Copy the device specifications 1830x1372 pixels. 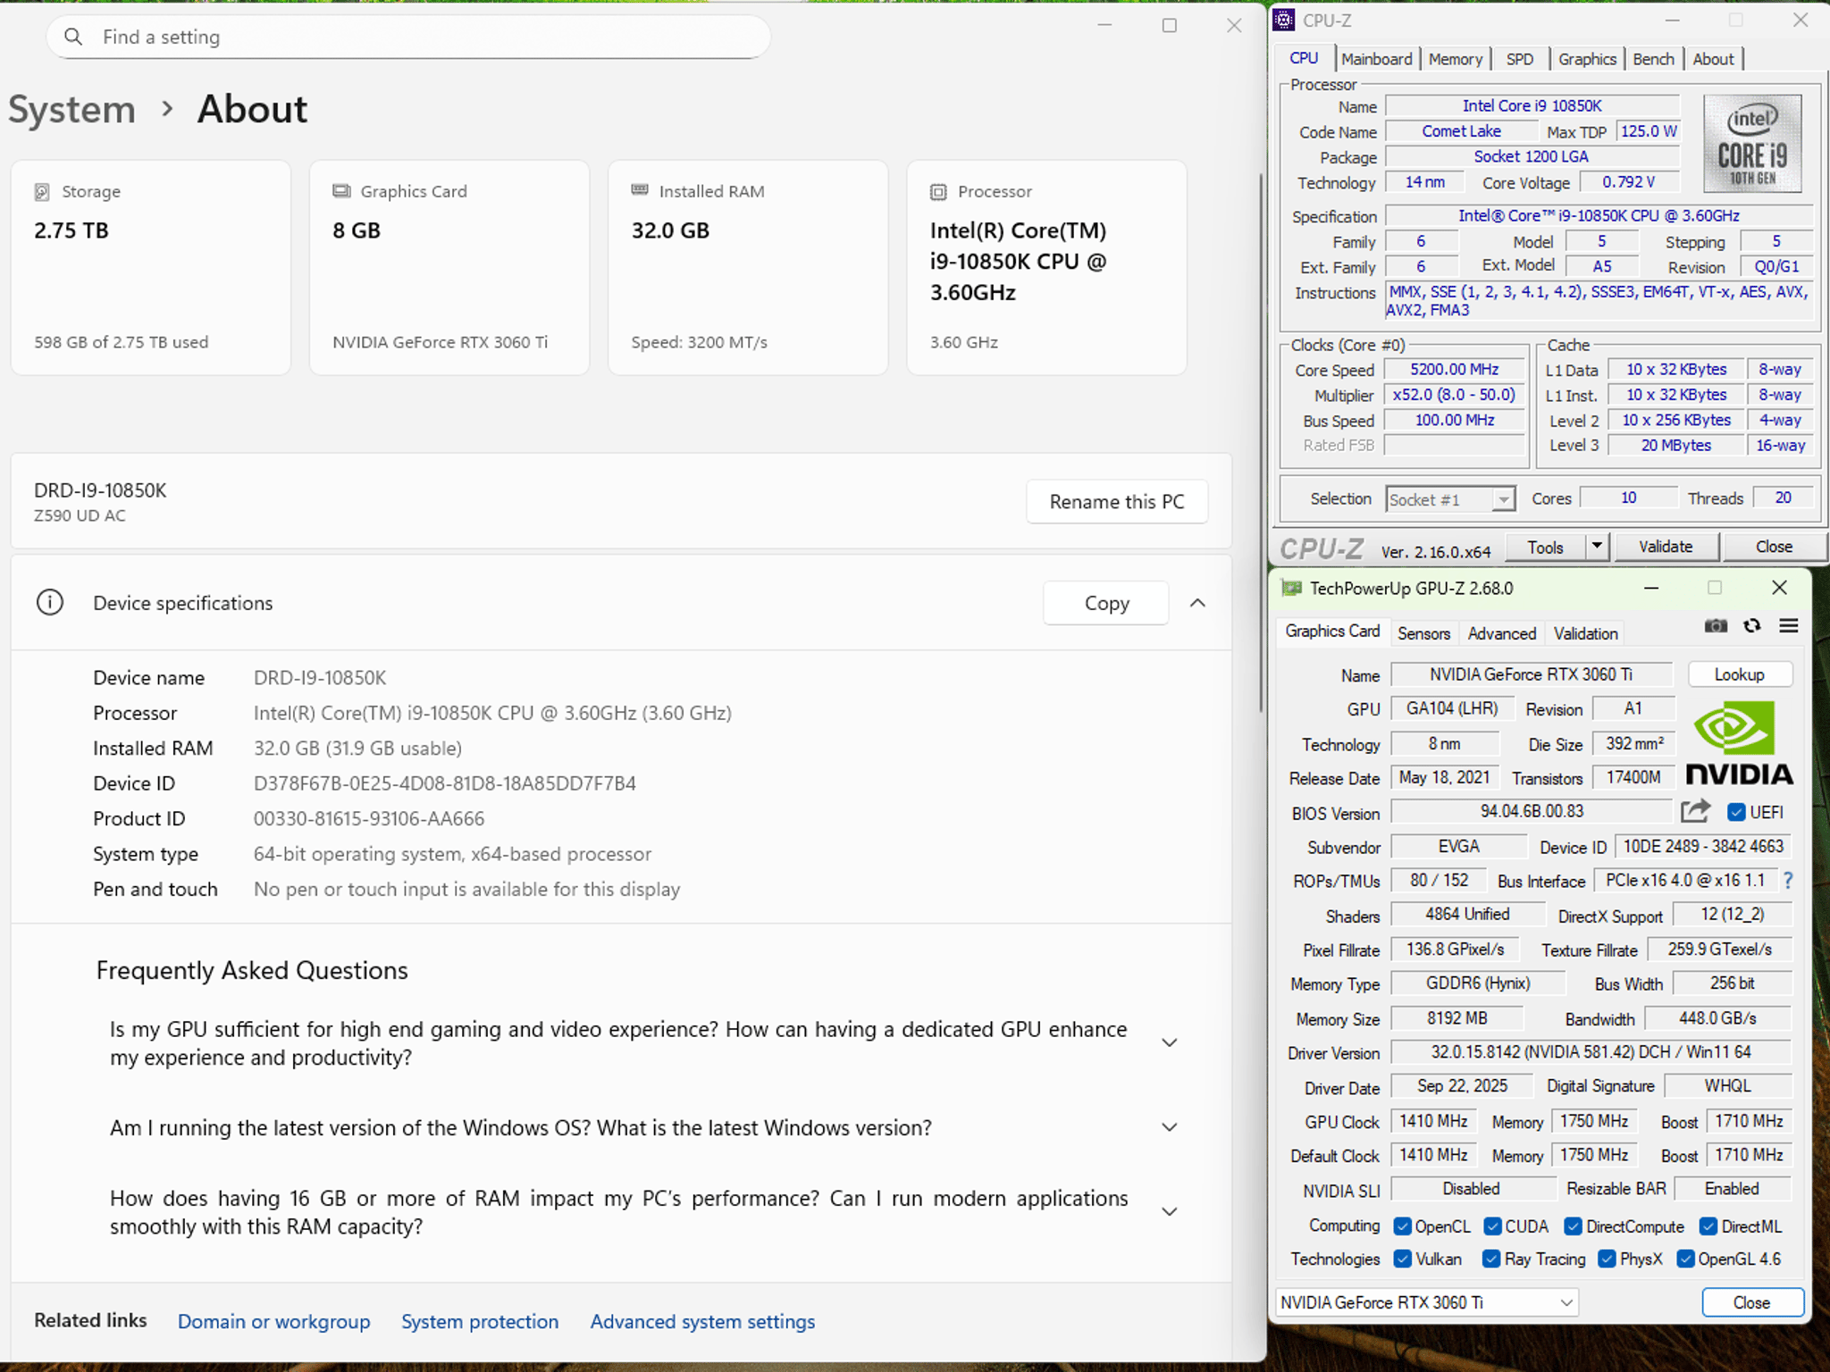[x=1106, y=603]
